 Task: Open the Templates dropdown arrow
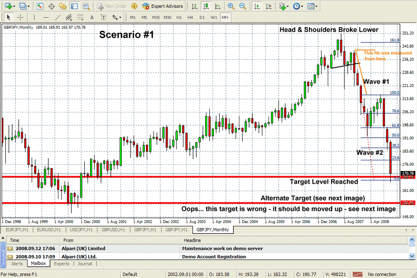[x=317, y=6]
